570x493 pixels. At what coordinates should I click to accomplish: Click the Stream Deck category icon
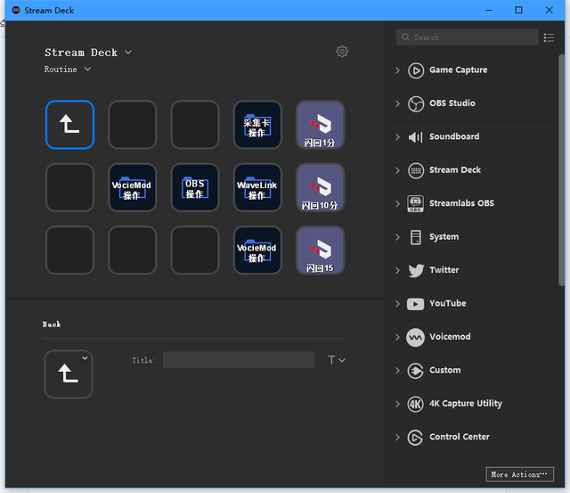pyautogui.click(x=416, y=170)
